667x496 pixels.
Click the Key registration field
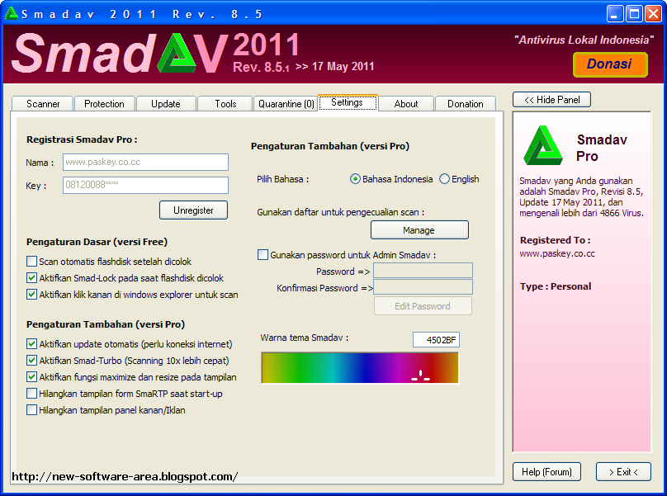coord(145,185)
